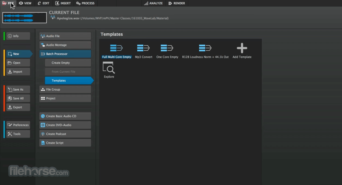The image size is (342, 185).
Task: Click Create Podcast
Action: click(x=65, y=134)
